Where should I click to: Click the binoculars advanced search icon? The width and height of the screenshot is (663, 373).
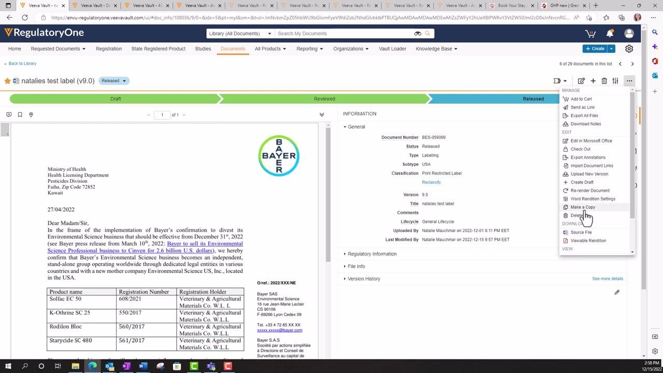click(417, 34)
